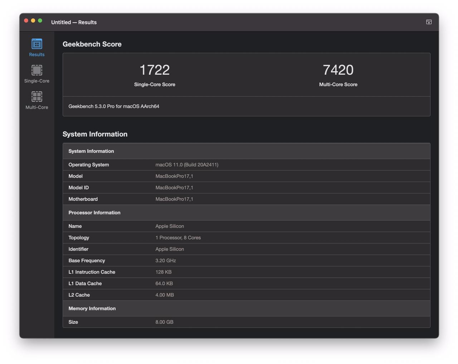Click the upload results icon in title bar
Image resolution: width=458 pixels, height=364 pixels.
point(429,22)
